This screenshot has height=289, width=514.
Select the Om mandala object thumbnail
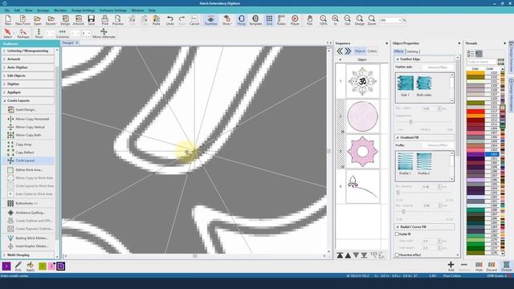[362, 81]
